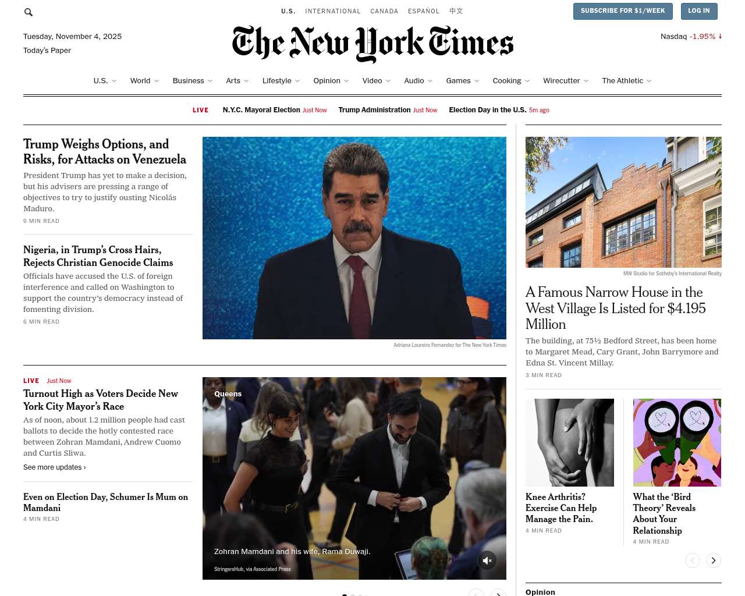Image resolution: width=745 pixels, height=596 pixels.
Task: Go to previous story in right carousel
Action: [693, 560]
